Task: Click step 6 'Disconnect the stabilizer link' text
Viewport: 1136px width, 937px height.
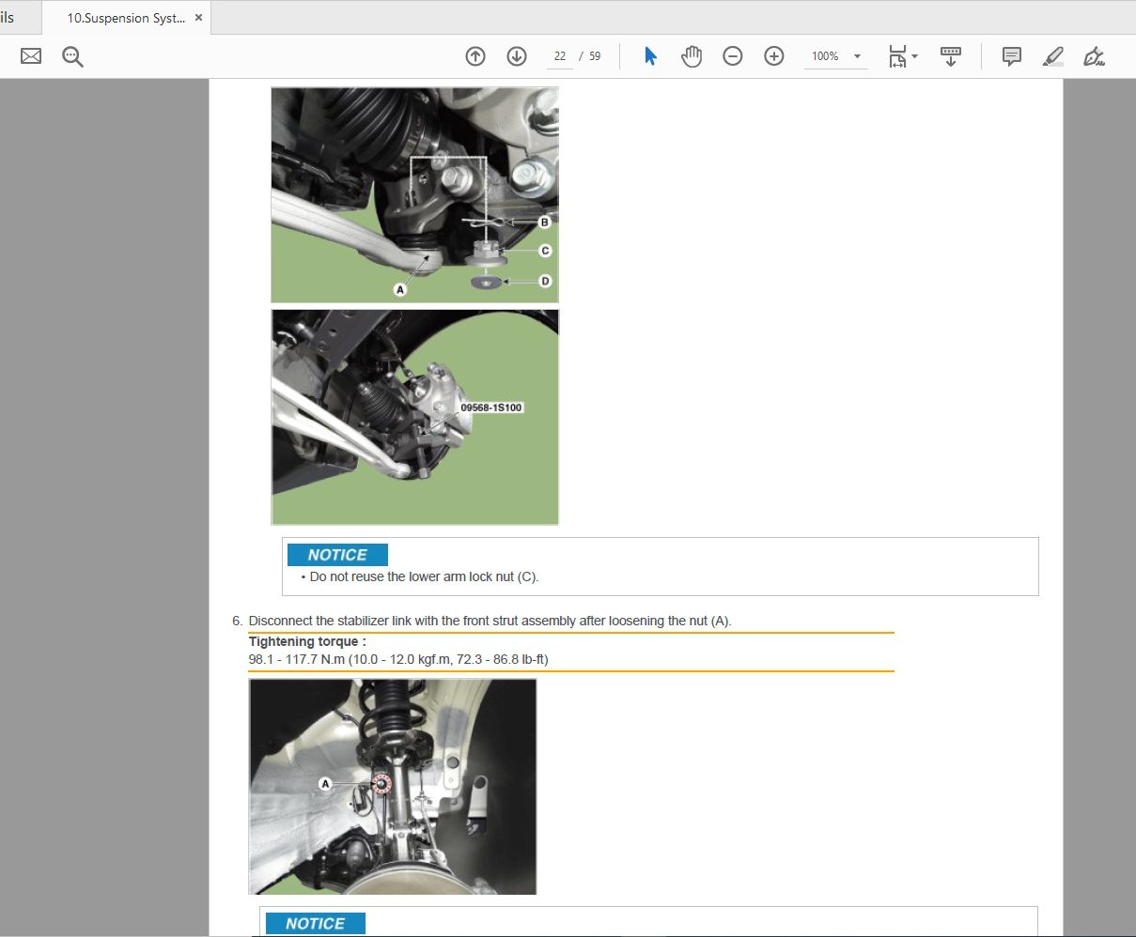Action: (x=490, y=621)
